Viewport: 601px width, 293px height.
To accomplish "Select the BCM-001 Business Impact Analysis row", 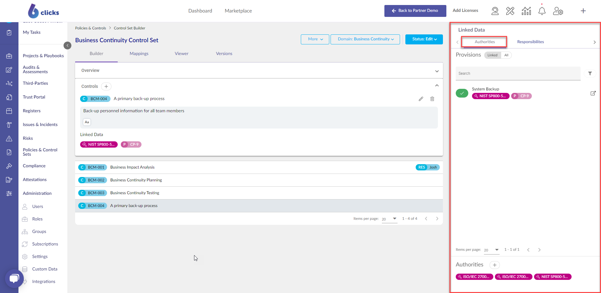I will click(259, 167).
